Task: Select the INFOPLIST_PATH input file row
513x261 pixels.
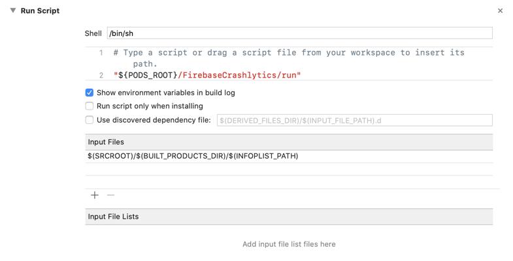Action: coord(193,156)
